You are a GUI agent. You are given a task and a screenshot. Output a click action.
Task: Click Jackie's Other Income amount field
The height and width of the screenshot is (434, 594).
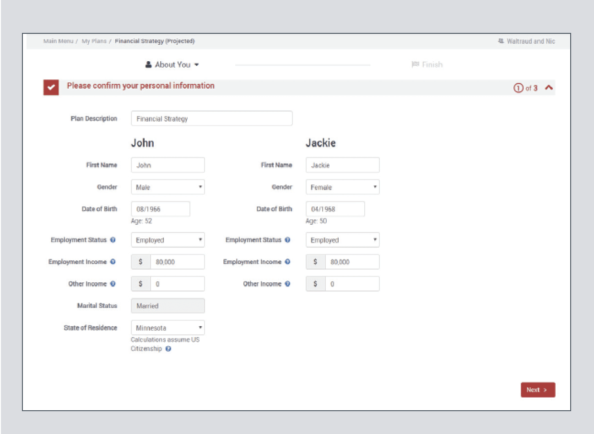click(352, 284)
